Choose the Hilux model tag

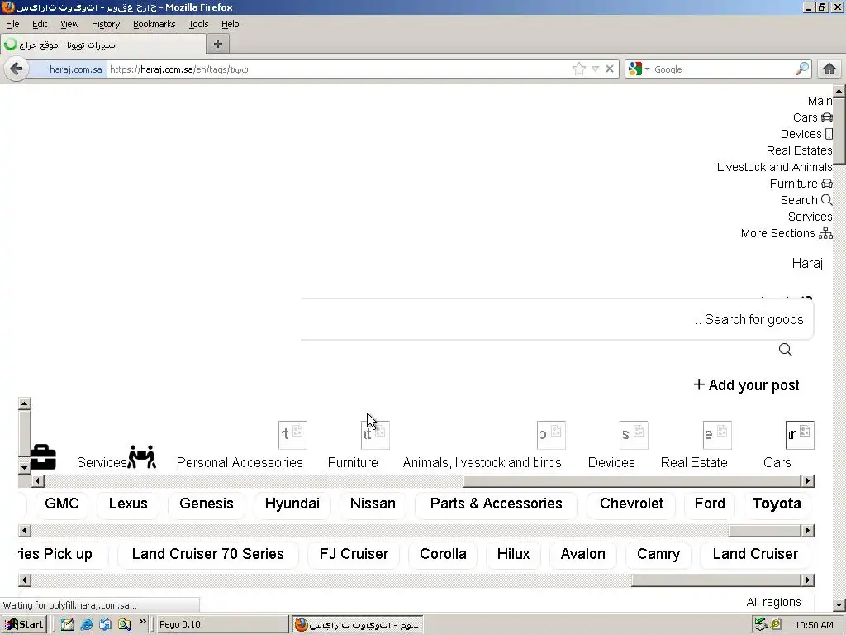pos(514,554)
